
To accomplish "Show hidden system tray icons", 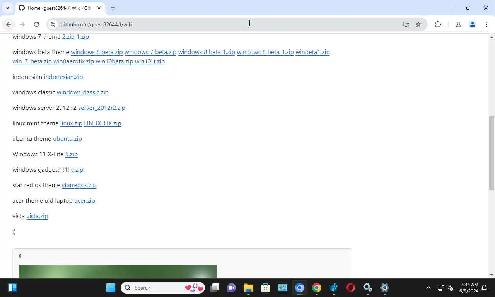I will coord(428,288).
